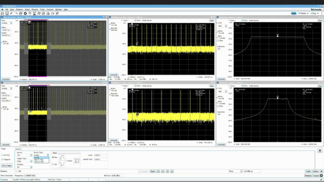
Task: Close the Markers bar with its X
Action: click(x=321, y=171)
